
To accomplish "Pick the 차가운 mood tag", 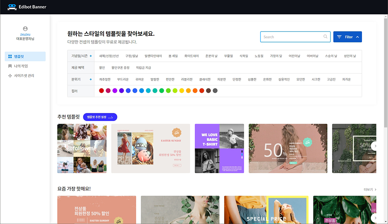I will [346, 80].
